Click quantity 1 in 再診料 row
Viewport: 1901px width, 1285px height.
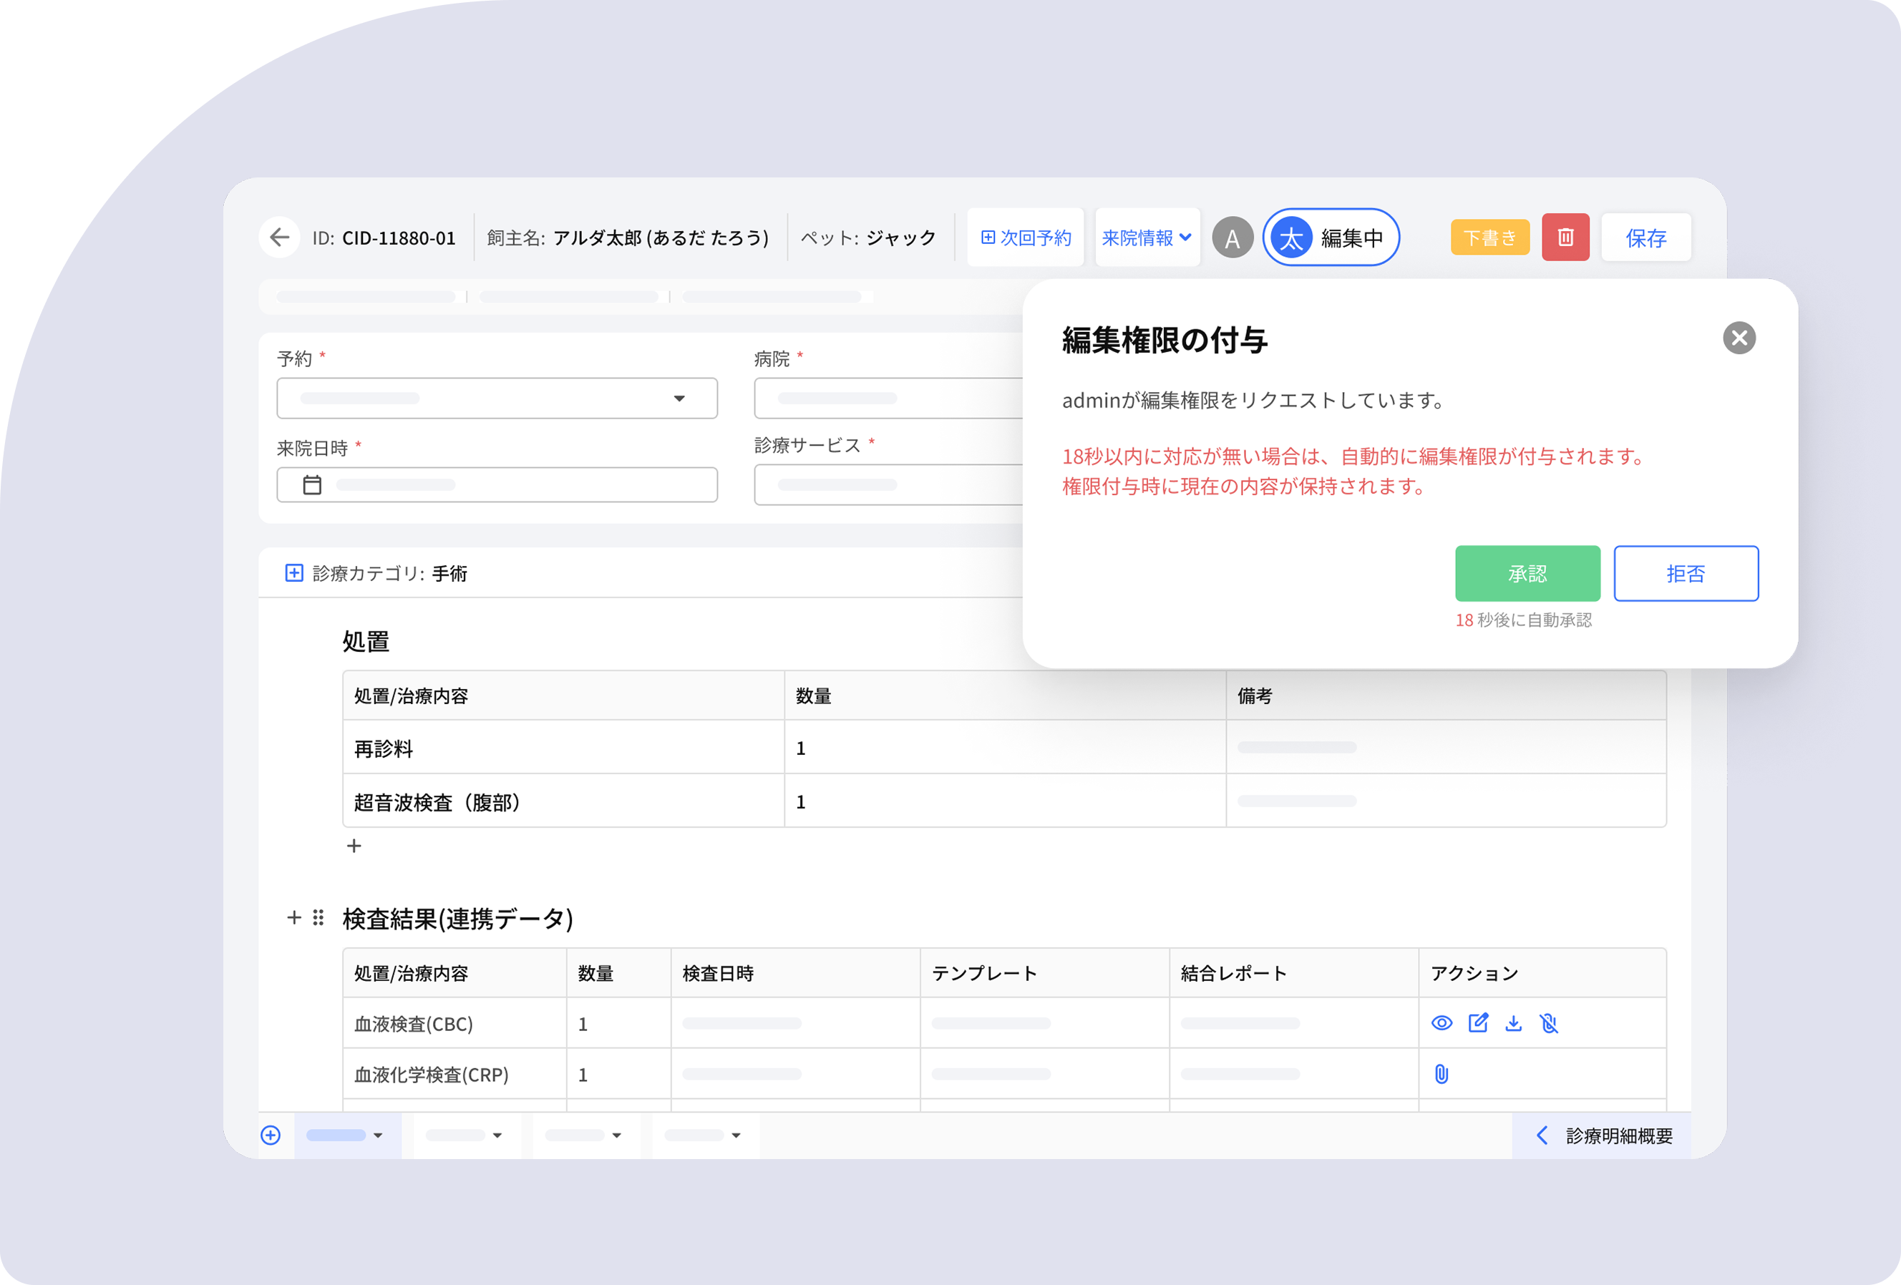coord(801,747)
